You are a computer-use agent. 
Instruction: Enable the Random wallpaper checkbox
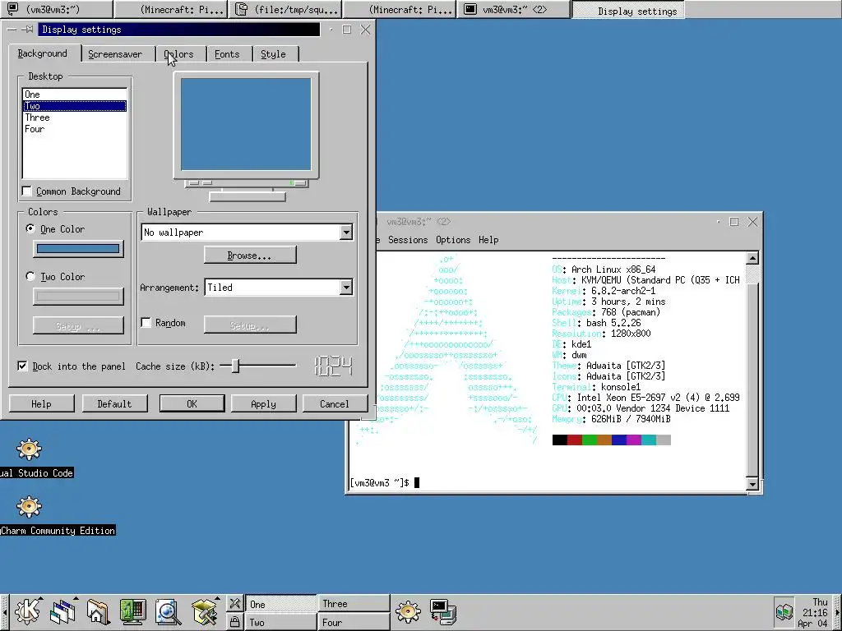pyautogui.click(x=146, y=322)
